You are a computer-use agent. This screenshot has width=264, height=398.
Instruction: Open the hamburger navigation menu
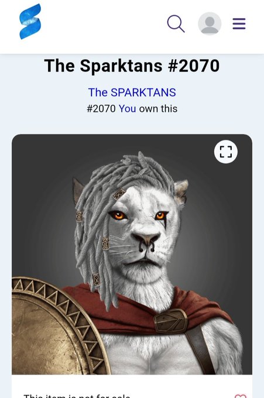(x=239, y=23)
